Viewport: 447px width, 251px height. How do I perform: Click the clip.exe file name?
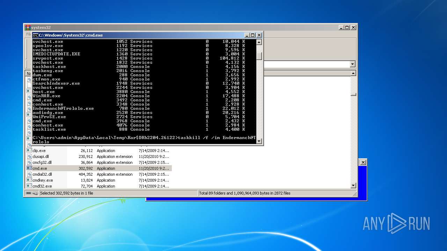pos(39,151)
